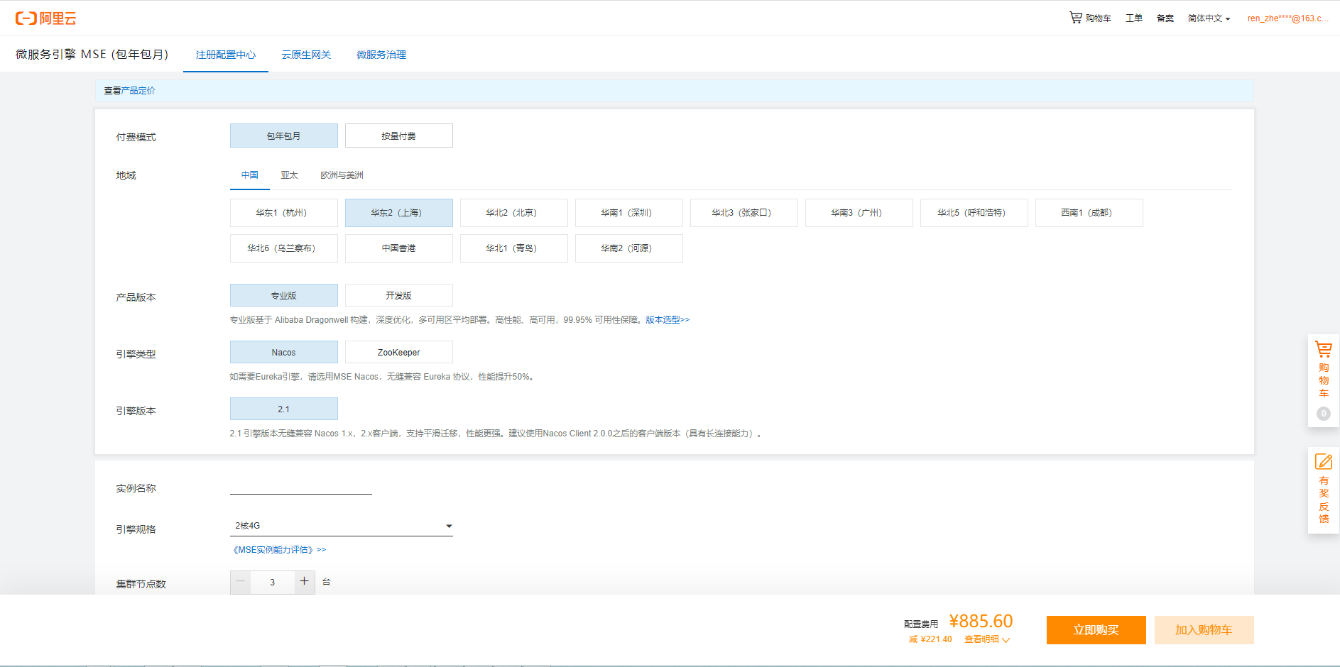Open the 产品定价 link in banner

pyautogui.click(x=138, y=91)
